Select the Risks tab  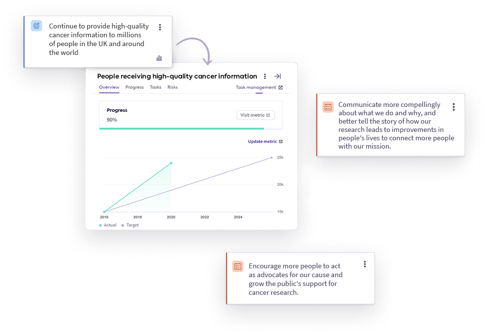173,87
